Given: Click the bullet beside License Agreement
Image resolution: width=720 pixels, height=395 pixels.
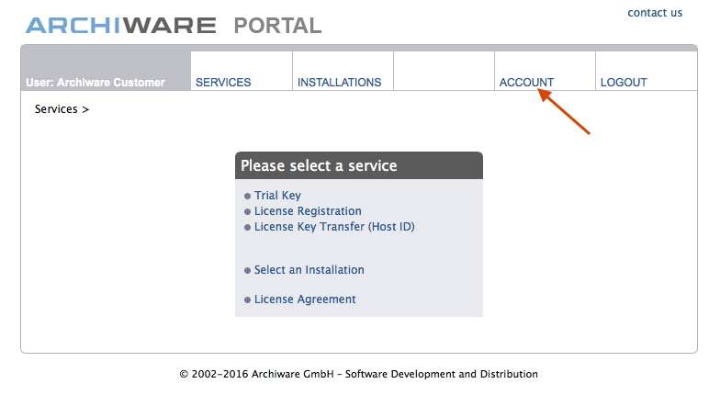Looking at the screenshot, I should [x=247, y=300].
